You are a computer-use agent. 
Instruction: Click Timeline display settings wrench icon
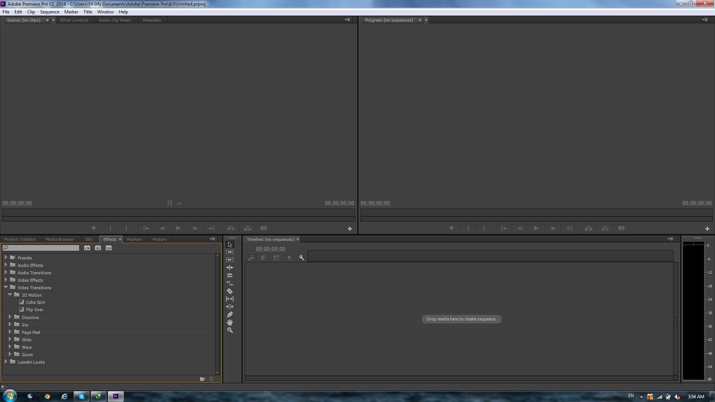pos(301,258)
